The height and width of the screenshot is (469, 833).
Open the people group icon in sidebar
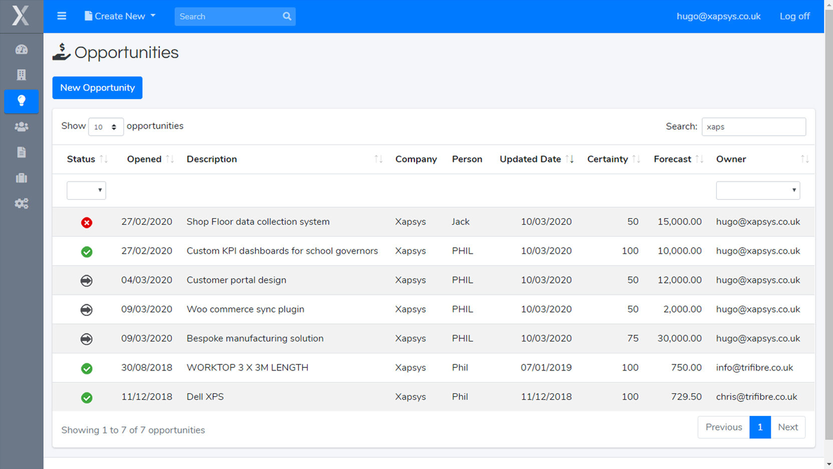tap(22, 127)
